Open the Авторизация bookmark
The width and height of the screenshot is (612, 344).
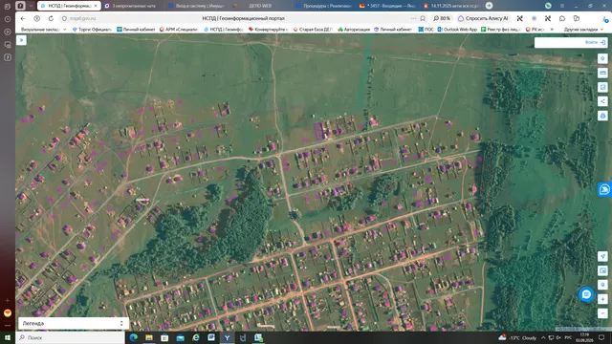point(354,30)
